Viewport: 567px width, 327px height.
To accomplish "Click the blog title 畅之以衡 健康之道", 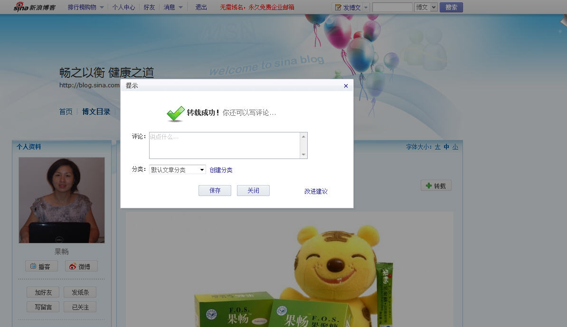I will [x=107, y=73].
